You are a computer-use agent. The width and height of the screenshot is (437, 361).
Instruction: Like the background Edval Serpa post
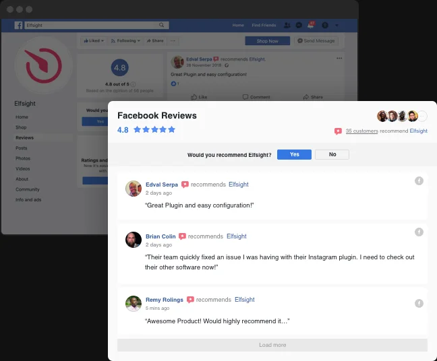pyautogui.click(x=199, y=97)
